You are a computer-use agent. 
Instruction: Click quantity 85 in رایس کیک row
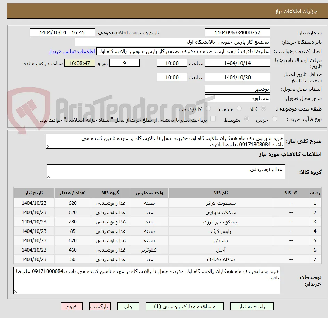tap(73, 231)
